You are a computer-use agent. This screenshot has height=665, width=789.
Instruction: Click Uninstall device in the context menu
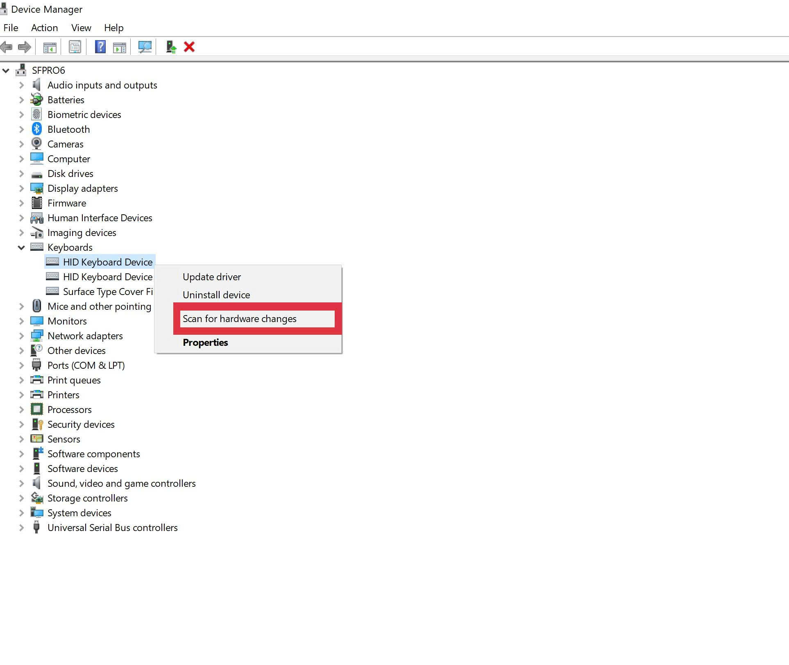click(216, 295)
